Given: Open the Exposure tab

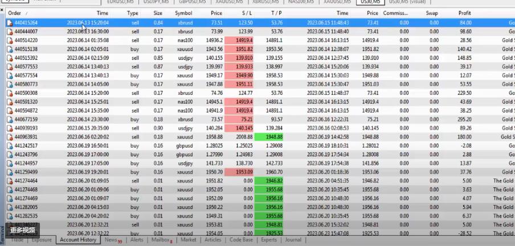Looking at the screenshot, I should tap(42, 240).
